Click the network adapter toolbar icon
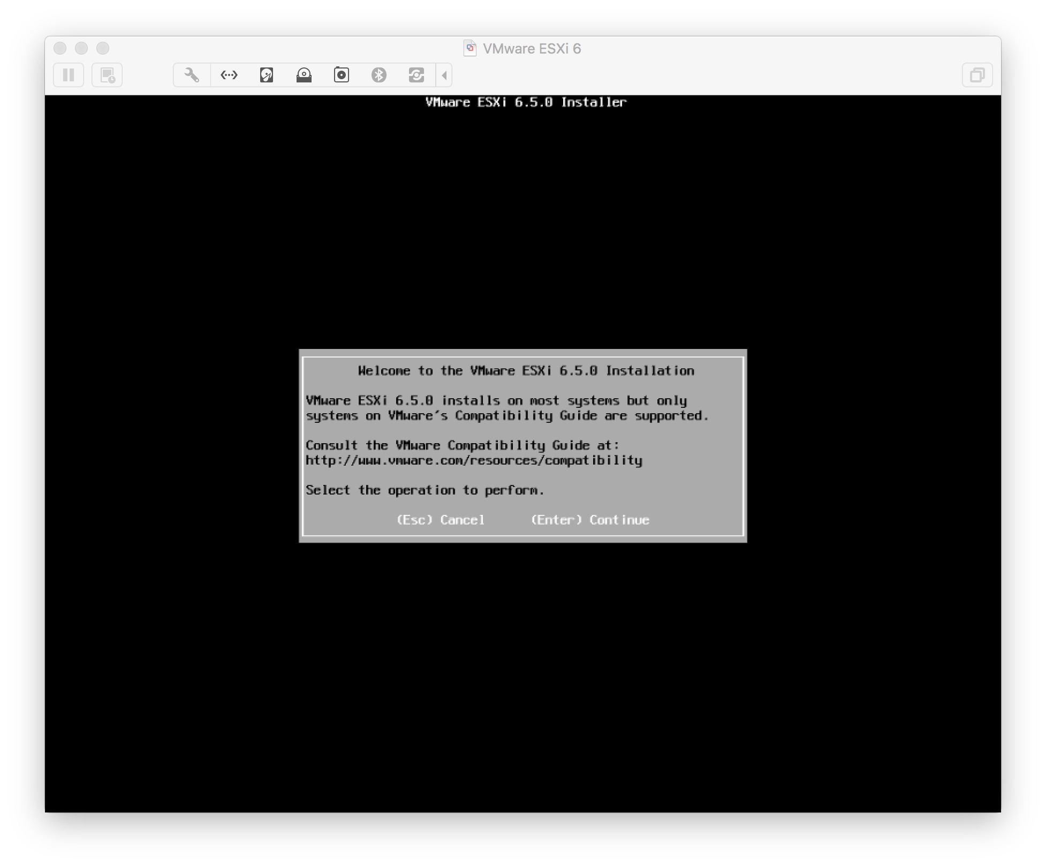 point(229,75)
